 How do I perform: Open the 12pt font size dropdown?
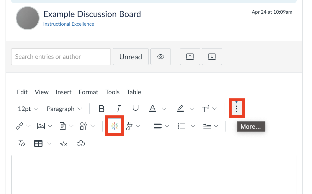tap(28, 109)
